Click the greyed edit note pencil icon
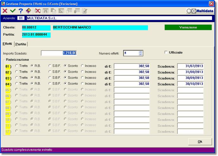Screen dimensions: 218x156 (85, 11)
